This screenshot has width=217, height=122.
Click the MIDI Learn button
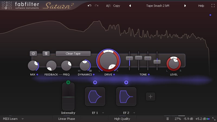[10, 119]
